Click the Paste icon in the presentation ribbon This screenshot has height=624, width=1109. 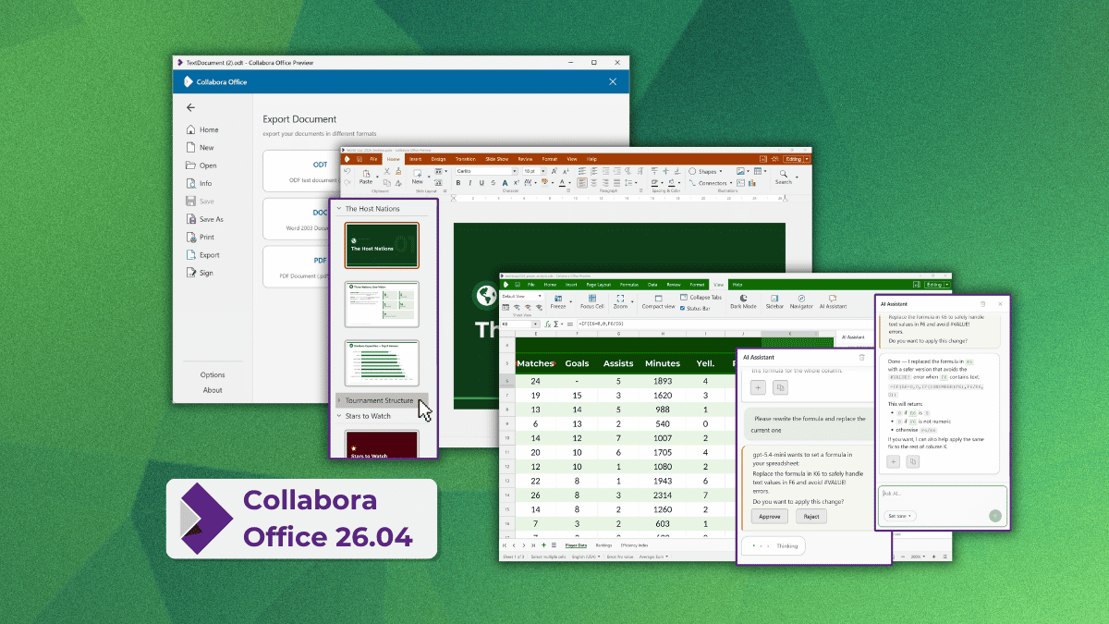point(365,173)
